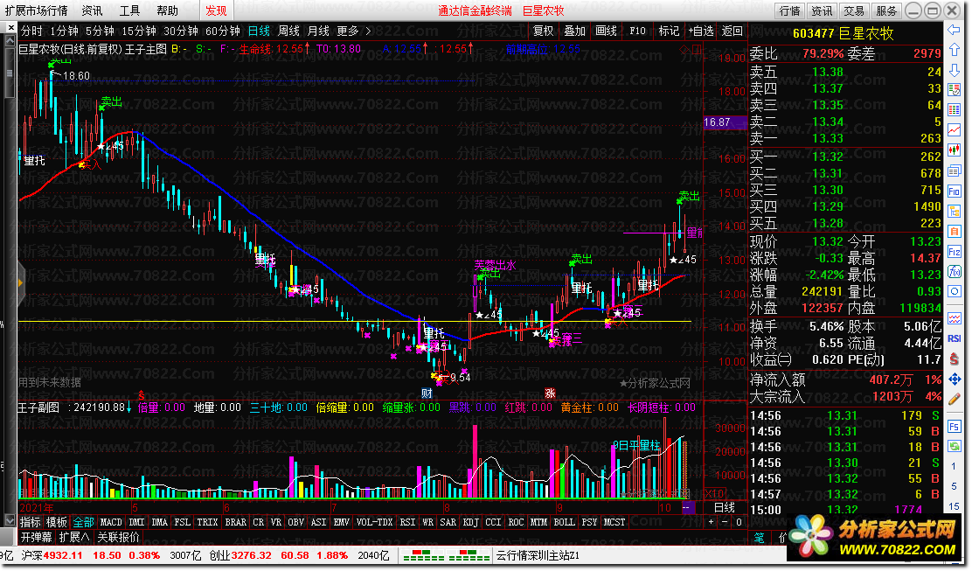Open the 日线 period selector below chart
Viewport: 972px width, 571px height.
point(724,508)
